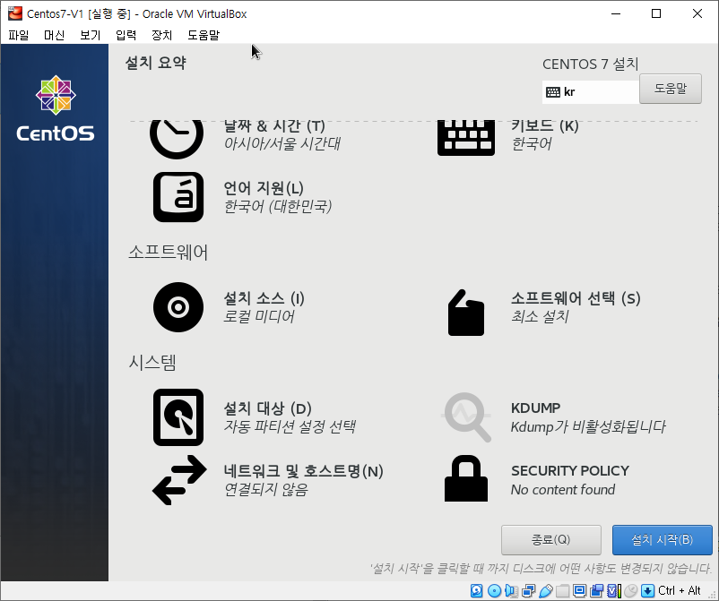Click the VirtualBox window title icon
Screen dimensions: 719x601
[15, 13]
